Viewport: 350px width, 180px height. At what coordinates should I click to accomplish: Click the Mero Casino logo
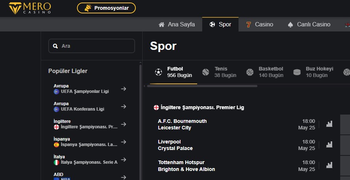tap(30, 8)
